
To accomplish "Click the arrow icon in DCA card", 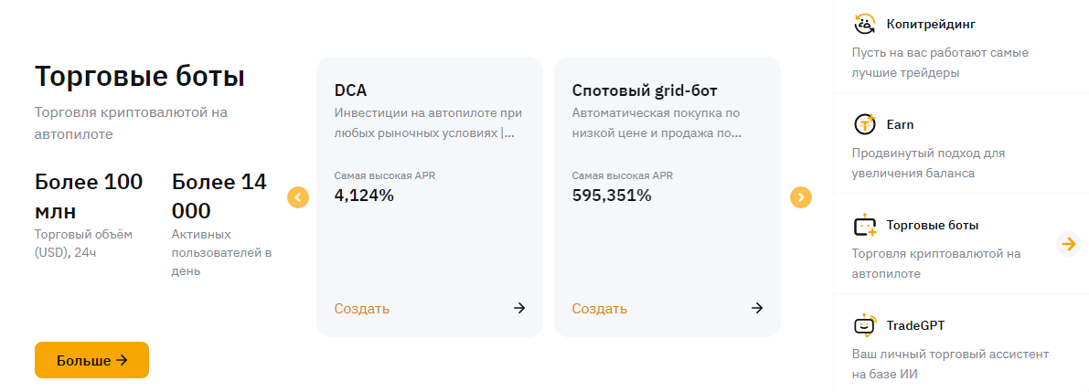I will click(519, 308).
